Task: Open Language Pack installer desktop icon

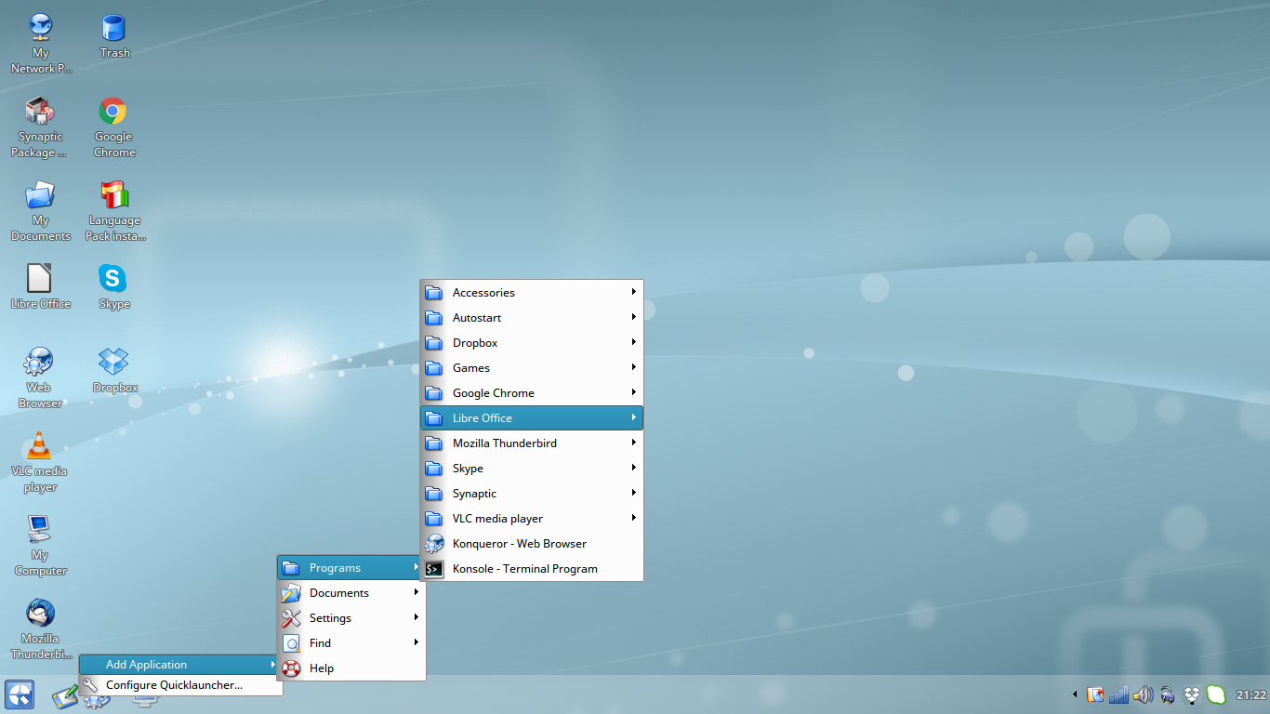Action: [114, 211]
